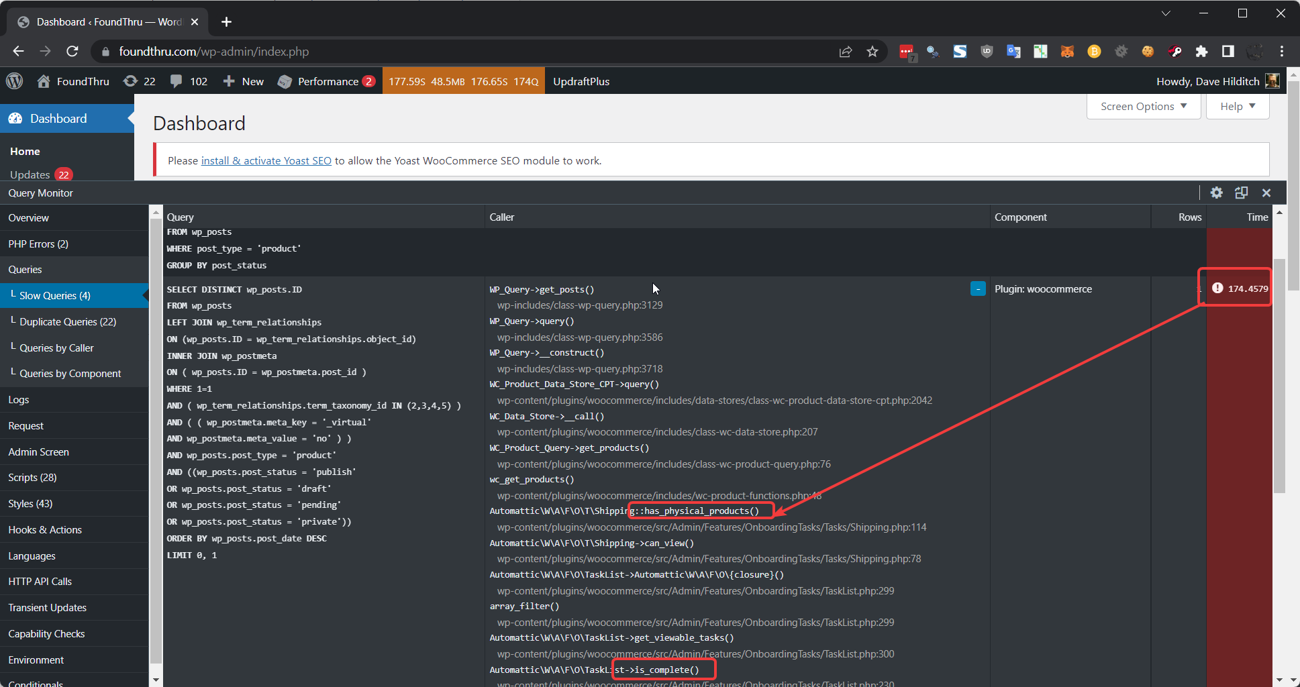Image resolution: width=1300 pixels, height=687 pixels.
Task: Open the cookie extension icon
Action: (1148, 52)
